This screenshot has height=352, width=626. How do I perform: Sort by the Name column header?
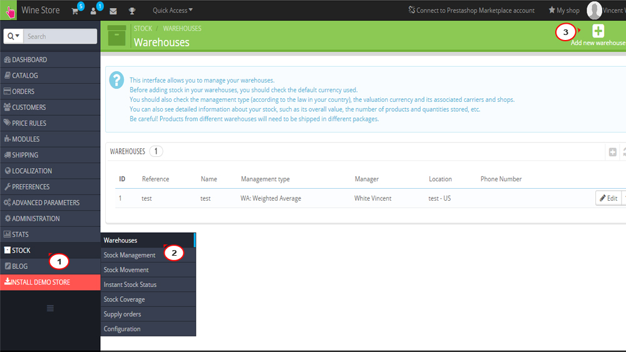click(209, 179)
